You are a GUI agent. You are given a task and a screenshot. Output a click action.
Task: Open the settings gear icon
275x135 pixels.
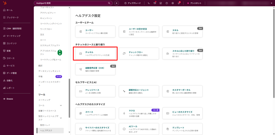(x=173, y=3)
